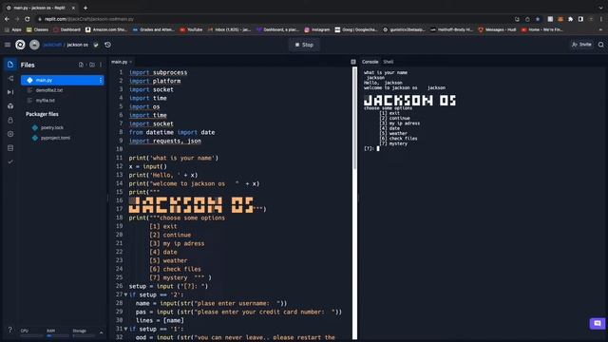Select the main.py editor tab
Viewport: 608px width, 342px height.
point(120,62)
